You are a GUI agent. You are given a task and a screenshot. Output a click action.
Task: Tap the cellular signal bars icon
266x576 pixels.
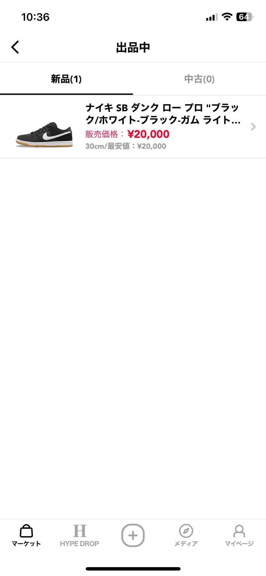pyautogui.click(x=212, y=17)
